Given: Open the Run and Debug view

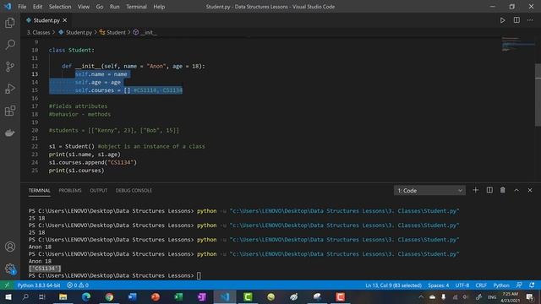Looking at the screenshot, I should pyautogui.click(x=10, y=89).
